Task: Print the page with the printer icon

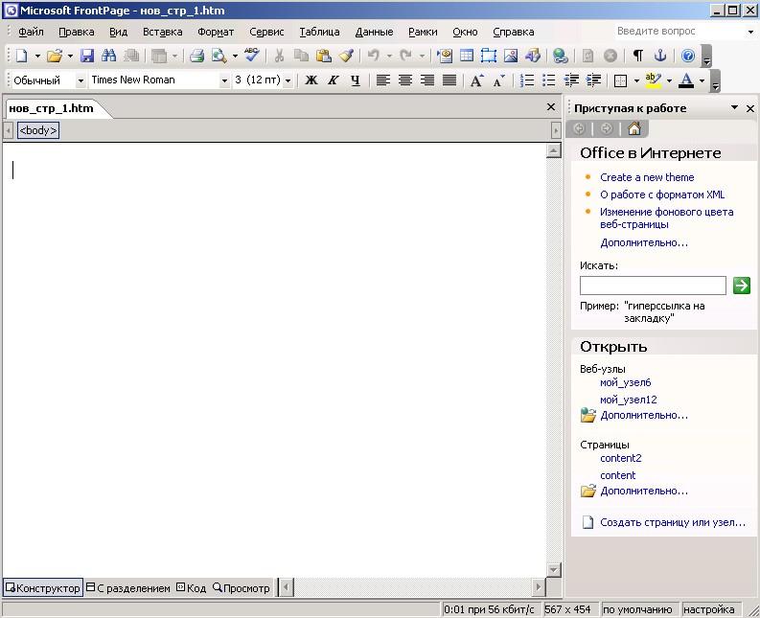Action: pyautogui.click(x=196, y=56)
